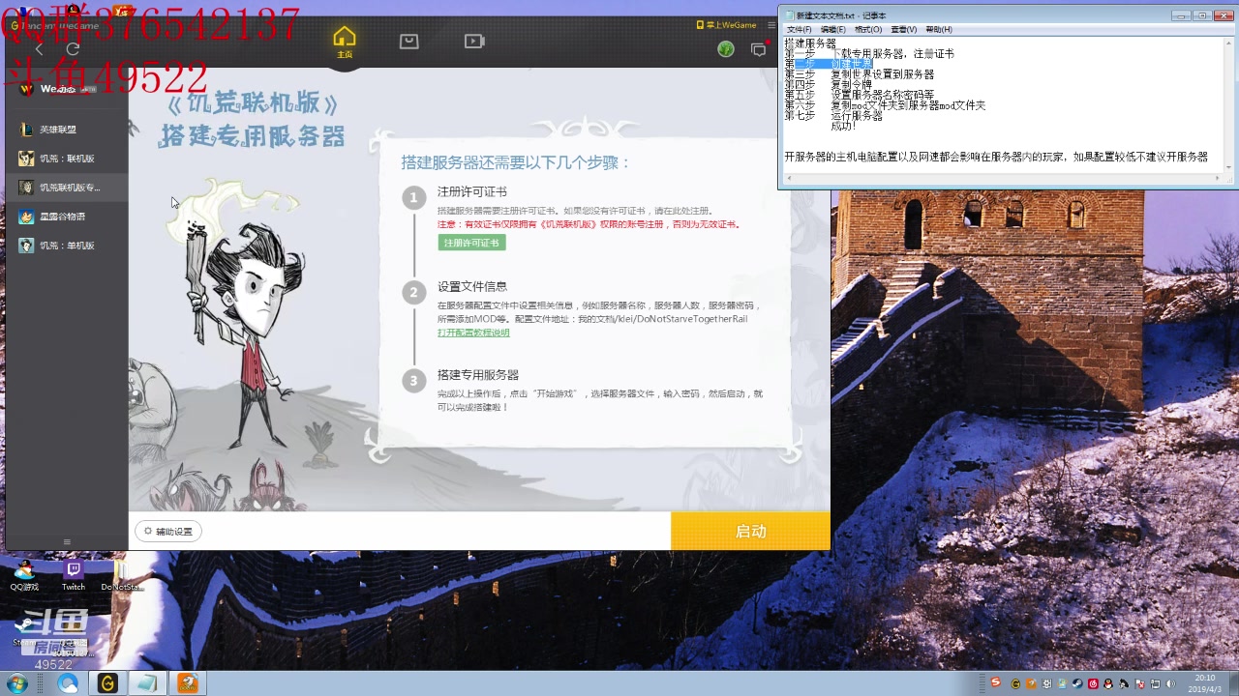The width and height of the screenshot is (1239, 696).
Task: Open the video center icon in top bar
Action: click(473, 41)
